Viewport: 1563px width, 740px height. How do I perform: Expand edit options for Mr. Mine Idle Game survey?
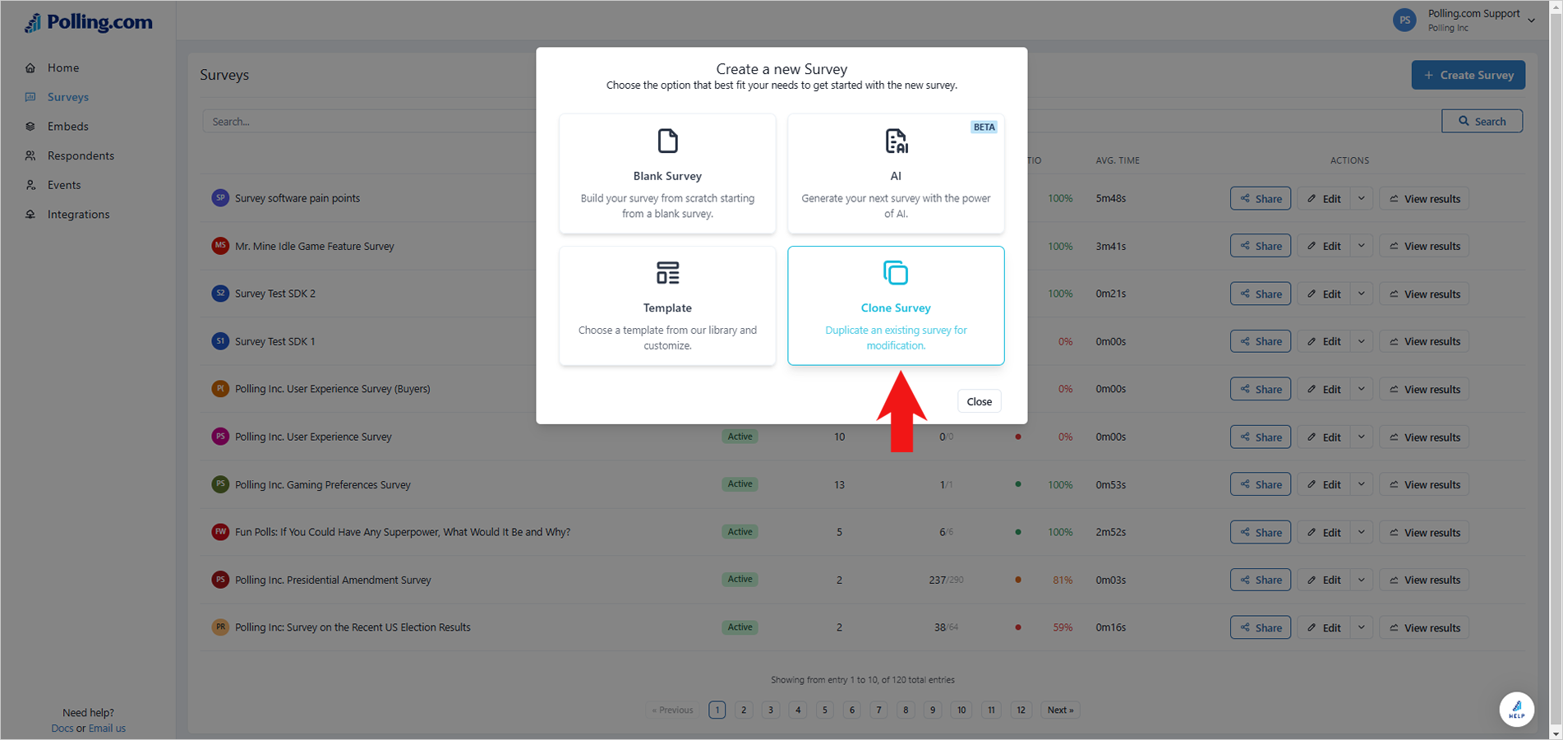click(x=1362, y=246)
